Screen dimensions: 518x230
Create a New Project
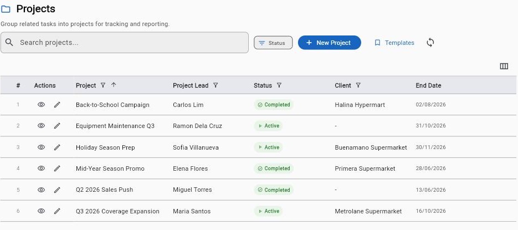tap(330, 43)
